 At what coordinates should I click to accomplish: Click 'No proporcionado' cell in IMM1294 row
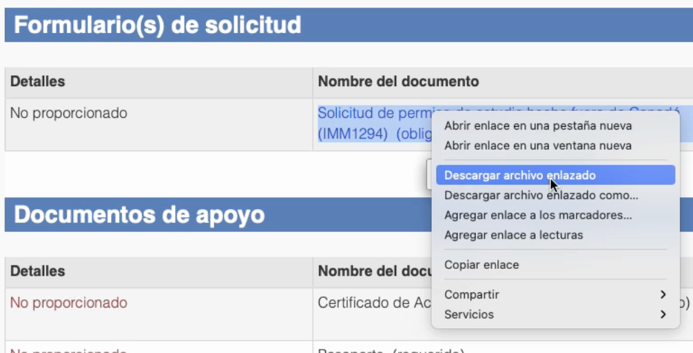[68, 113]
